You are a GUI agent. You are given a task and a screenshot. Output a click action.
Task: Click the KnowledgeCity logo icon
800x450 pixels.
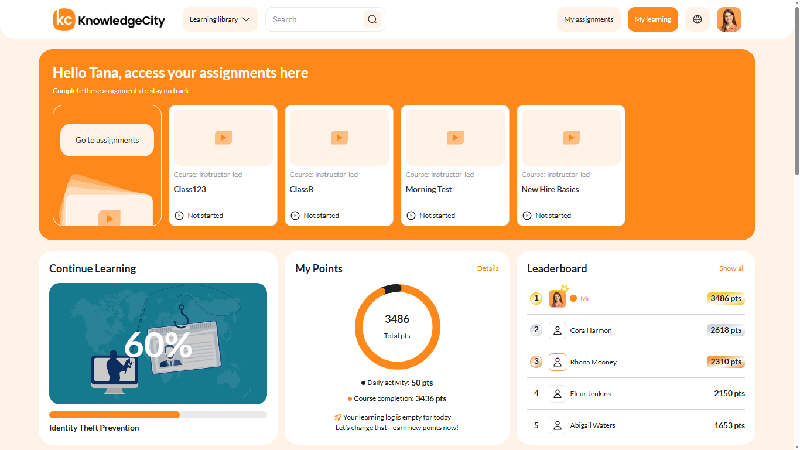(x=63, y=19)
